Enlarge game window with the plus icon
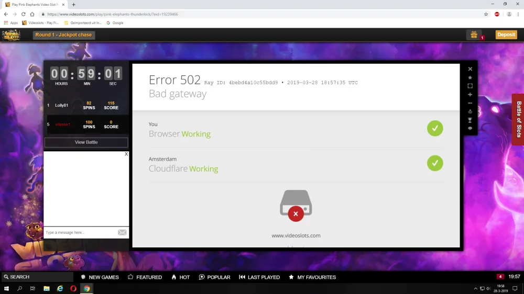The image size is (524, 294). tap(470, 95)
